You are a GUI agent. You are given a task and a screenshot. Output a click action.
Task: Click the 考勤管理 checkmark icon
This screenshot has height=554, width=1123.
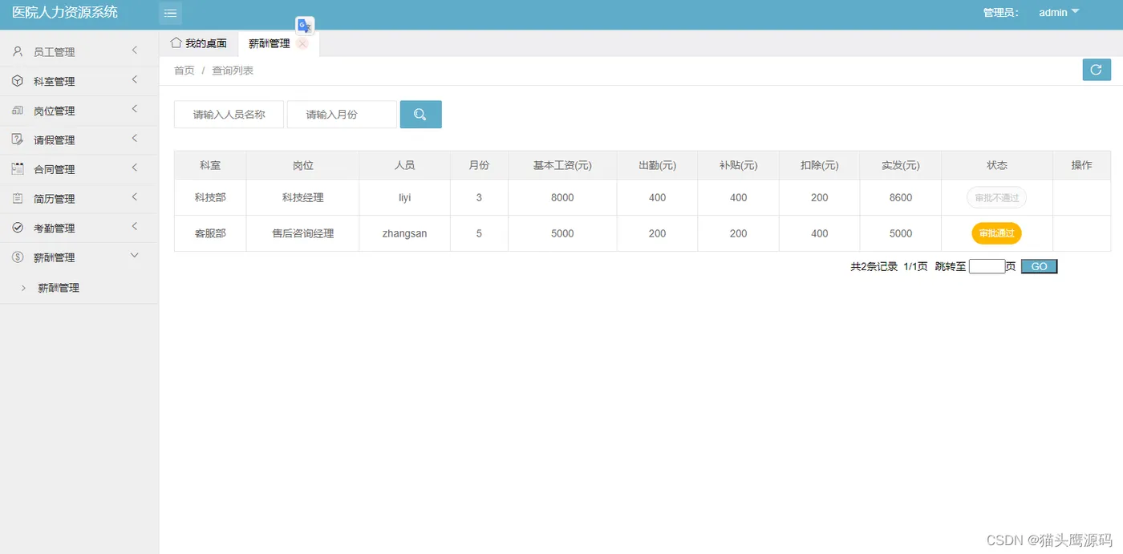18,228
